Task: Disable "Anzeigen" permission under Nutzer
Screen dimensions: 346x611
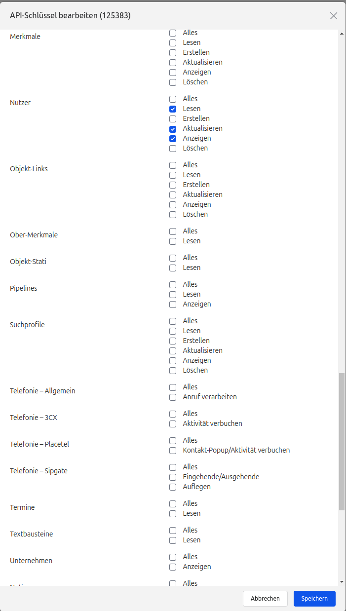Action: click(x=173, y=138)
